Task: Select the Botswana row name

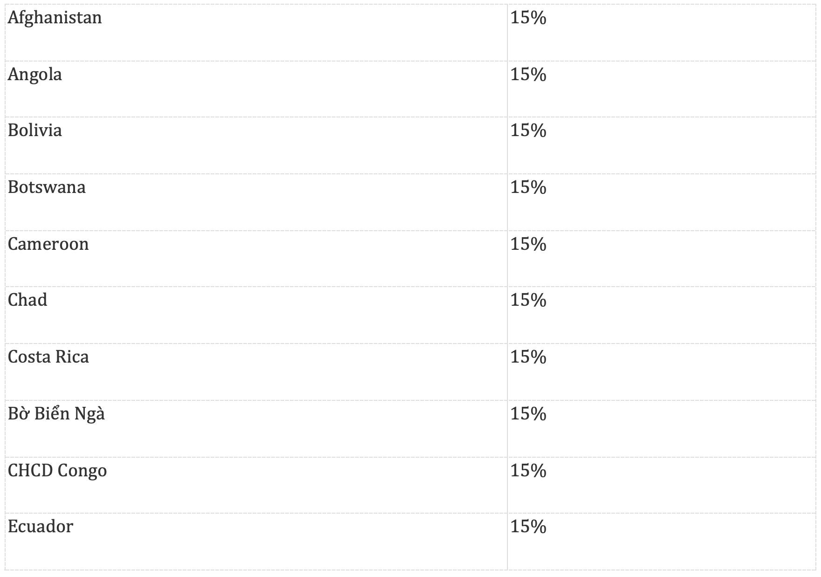Action: [x=47, y=187]
